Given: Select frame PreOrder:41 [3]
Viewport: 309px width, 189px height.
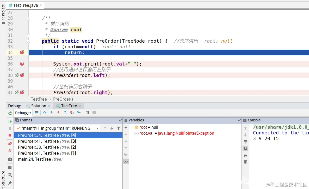Looking at the screenshot, I should click(x=68, y=141).
